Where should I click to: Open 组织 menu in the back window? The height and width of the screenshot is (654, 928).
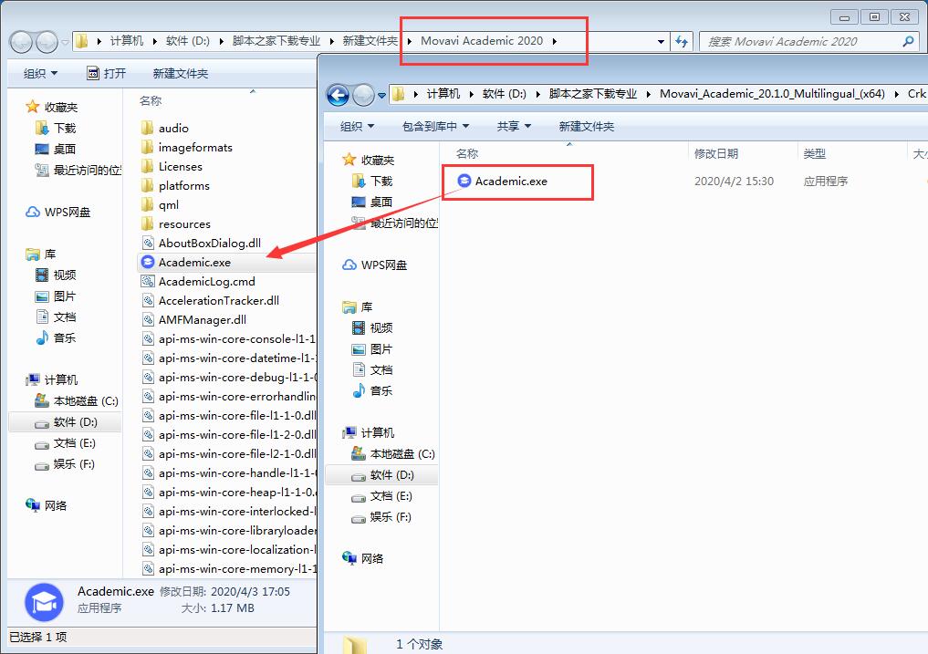[x=41, y=73]
